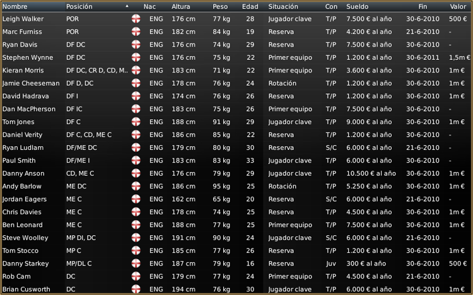Open player Marc Furniss
Image resolution: width=473 pixels, height=295 pixels.
click(x=22, y=32)
